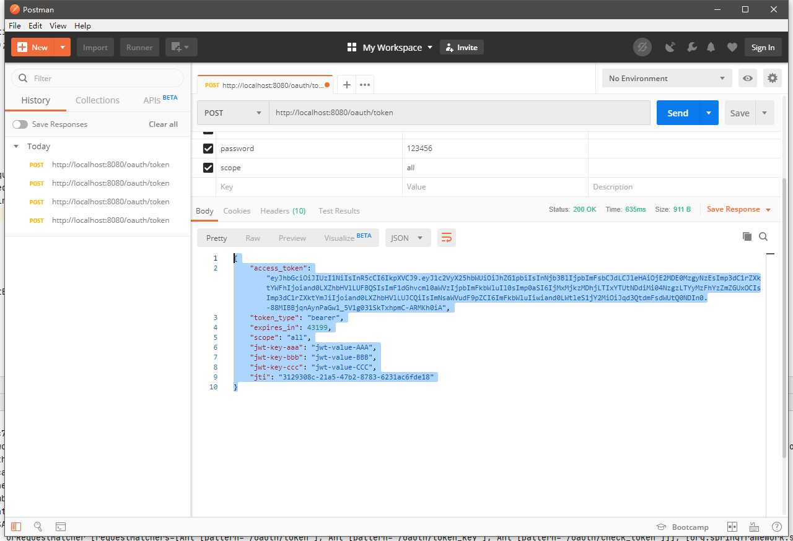This screenshot has width=793, height=541.
Task: Toggle the sidebar icon in status bar
Action: [x=15, y=526]
